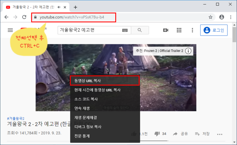Click the view count 조회수 141,784회
Screen dimensions: 237x145
click(x=22, y=133)
